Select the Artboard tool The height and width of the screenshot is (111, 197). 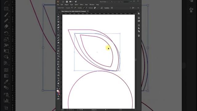[58, 78]
